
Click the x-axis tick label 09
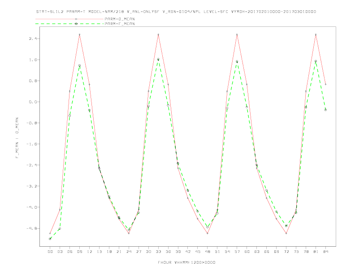tap(80, 252)
